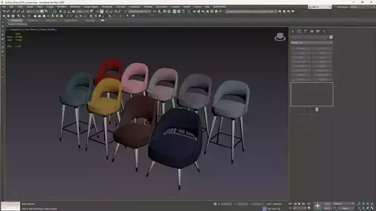Click the Default Shading viewport label
The image size is (376, 211).
click(x=48, y=29)
